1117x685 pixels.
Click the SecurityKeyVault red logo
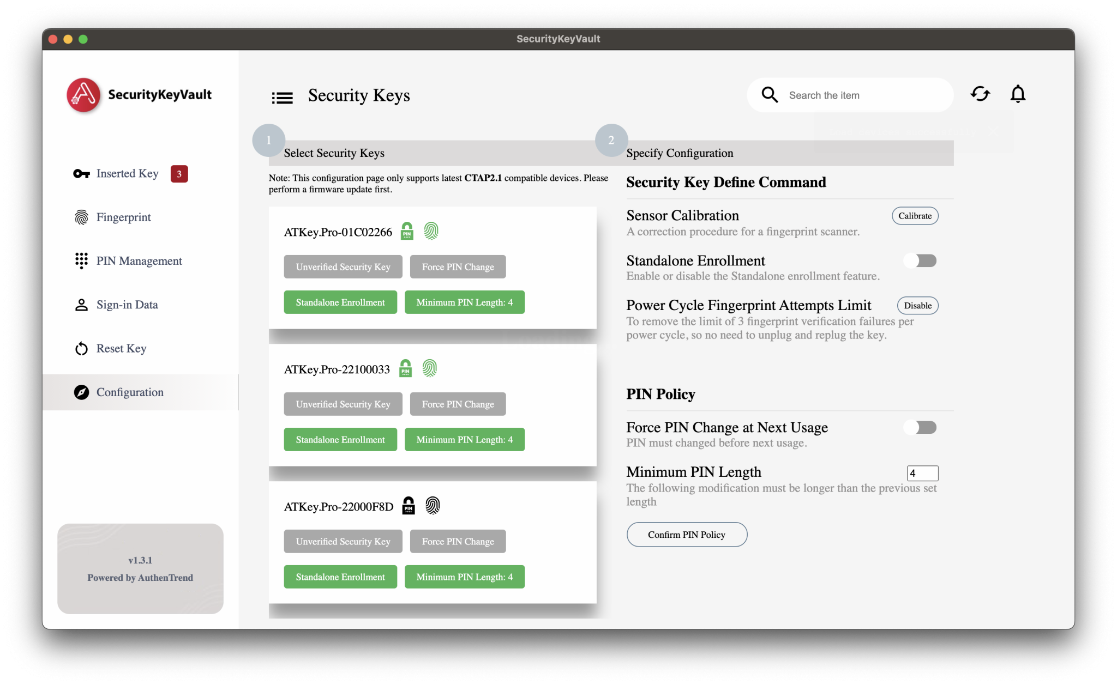tap(83, 95)
